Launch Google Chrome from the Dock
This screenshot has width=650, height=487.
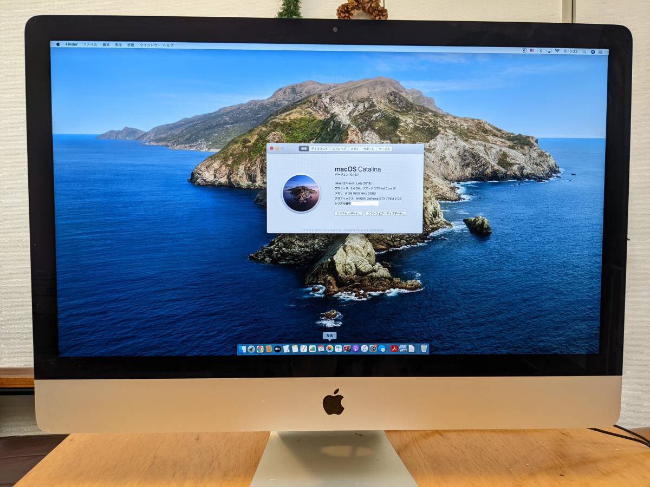(260, 349)
